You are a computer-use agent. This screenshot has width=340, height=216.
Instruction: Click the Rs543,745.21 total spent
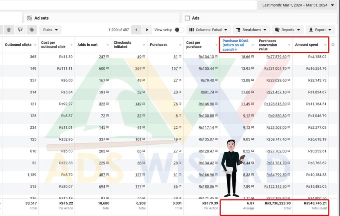click(x=315, y=203)
